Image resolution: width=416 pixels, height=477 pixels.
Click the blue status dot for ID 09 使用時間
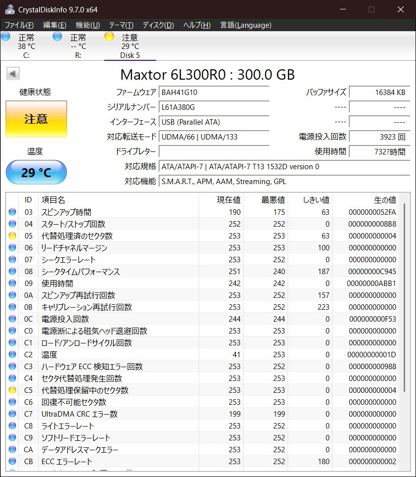coord(12,283)
